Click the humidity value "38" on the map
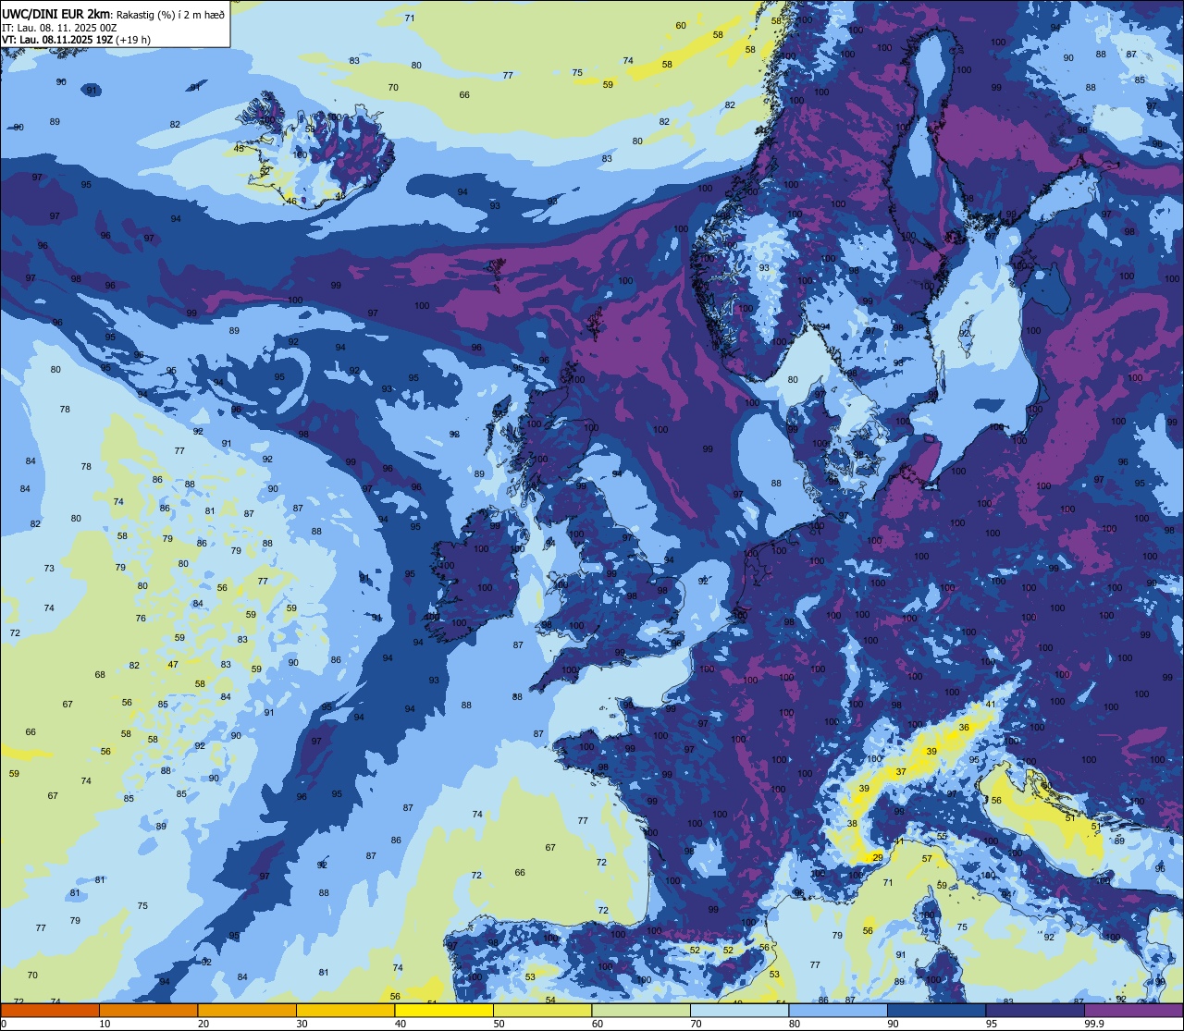The height and width of the screenshot is (1031, 1184). pos(852,824)
